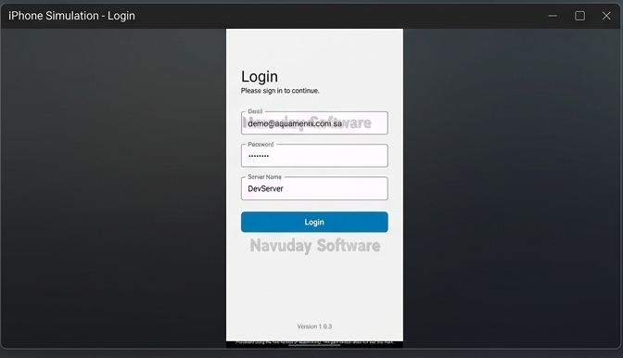Click the 'Login' heading text
This screenshot has width=623, height=358.
tap(260, 77)
